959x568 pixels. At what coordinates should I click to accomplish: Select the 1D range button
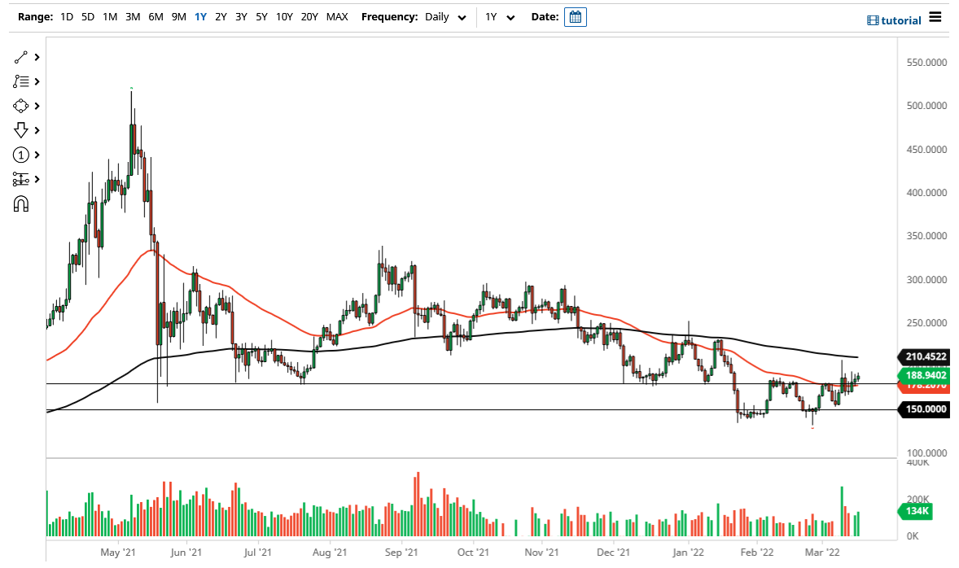point(66,16)
